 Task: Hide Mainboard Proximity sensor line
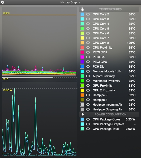tap(88, 81)
